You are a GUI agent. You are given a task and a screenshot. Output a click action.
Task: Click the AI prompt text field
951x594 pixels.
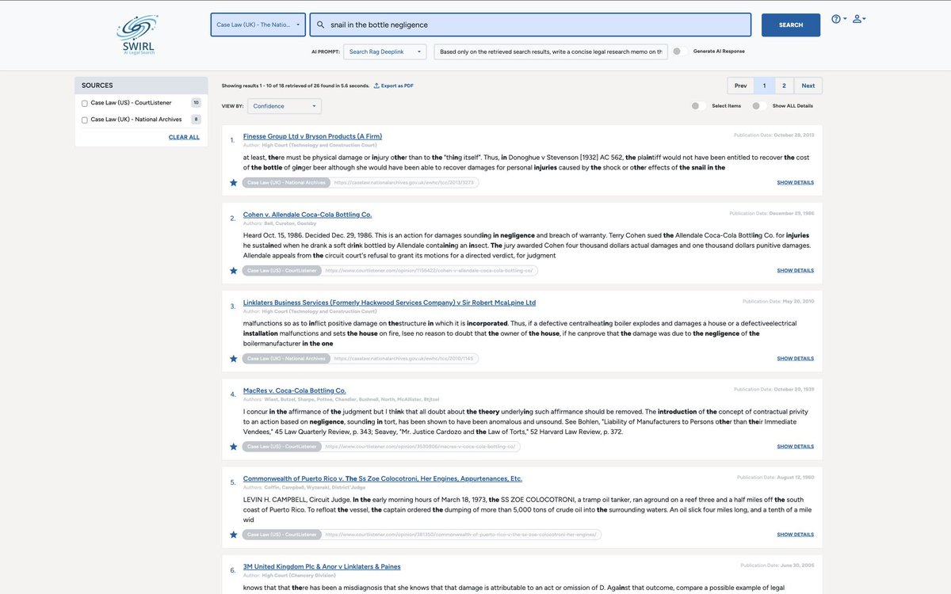tap(551, 51)
